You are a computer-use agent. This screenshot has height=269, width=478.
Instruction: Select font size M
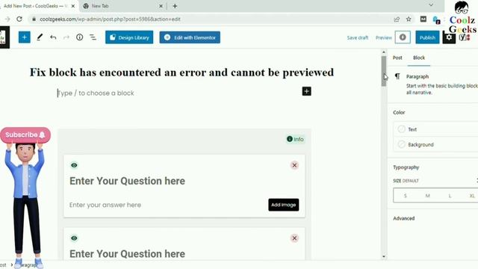(427, 196)
